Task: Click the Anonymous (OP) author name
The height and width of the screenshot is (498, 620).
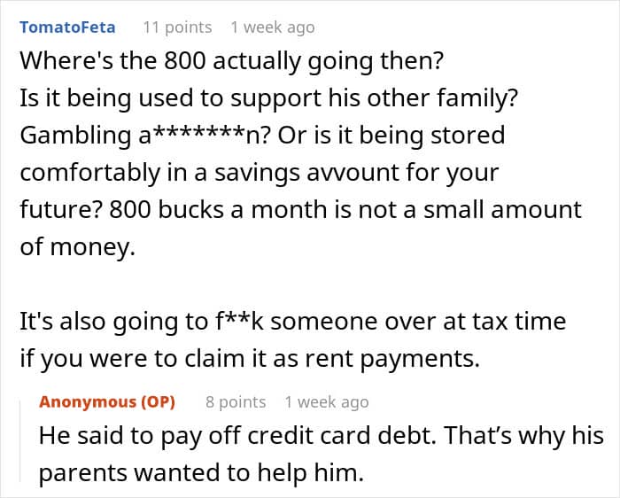Action: pyautogui.click(x=107, y=402)
